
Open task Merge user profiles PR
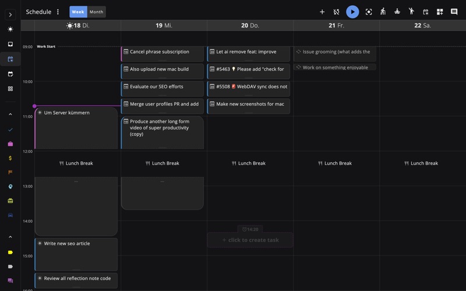(163, 107)
